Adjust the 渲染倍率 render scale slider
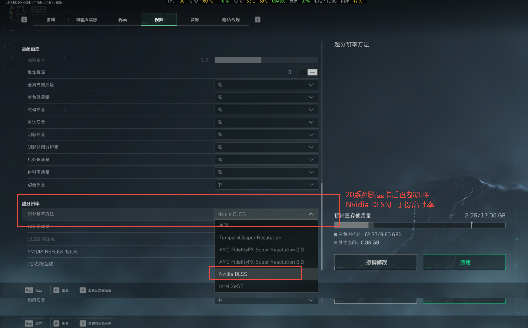The image size is (528, 328). [266, 60]
